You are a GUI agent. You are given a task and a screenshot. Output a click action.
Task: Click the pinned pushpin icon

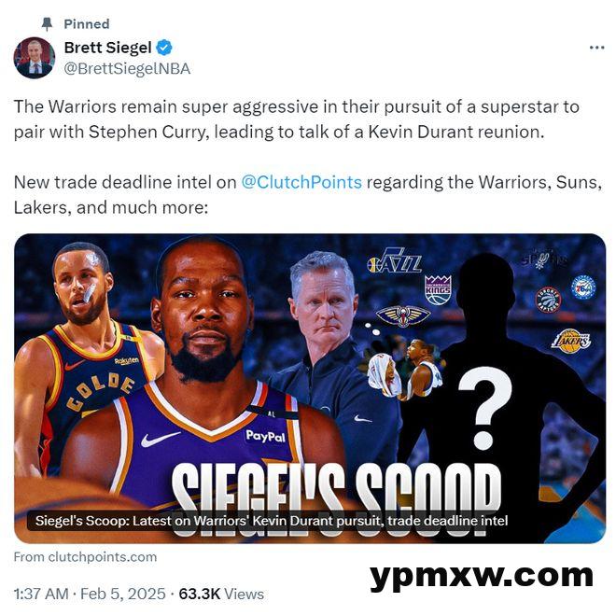click(x=48, y=24)
